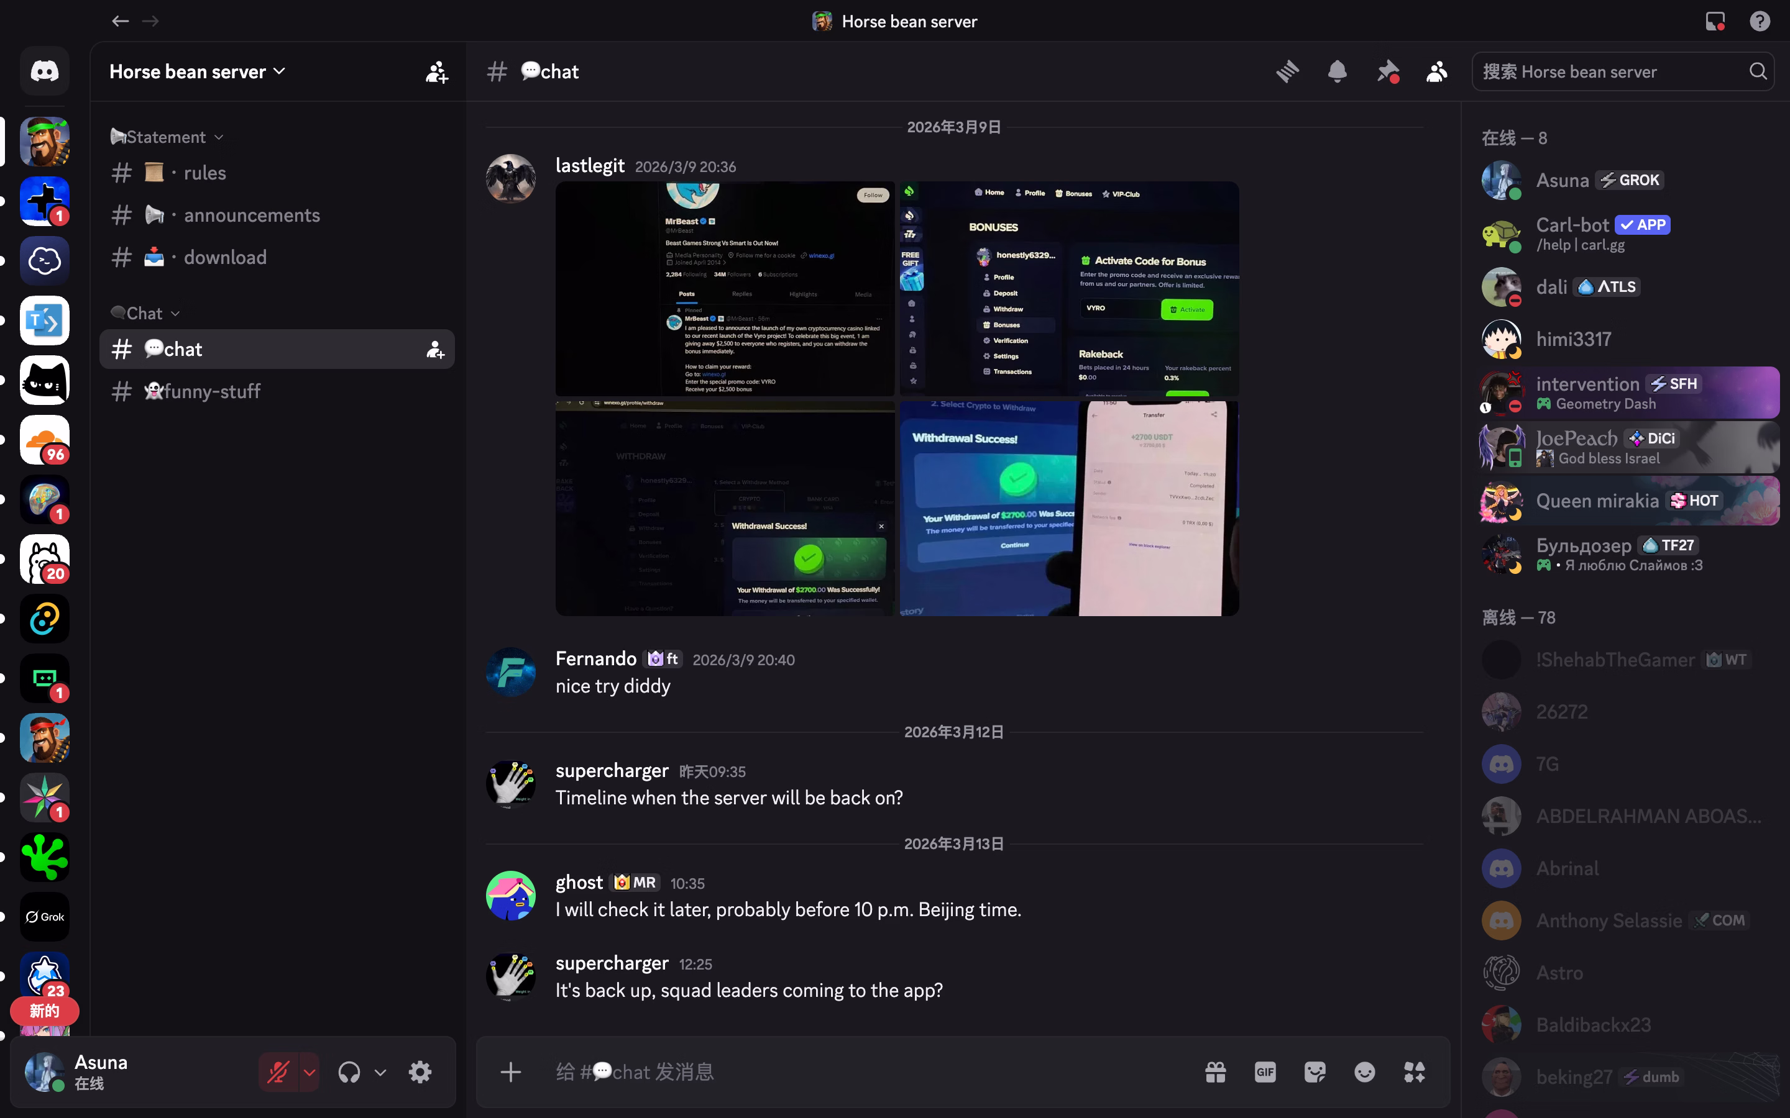Open lastlegit's username profile
The height and width of the screenshot is (1118, 1790).
[x=589, y=166]
